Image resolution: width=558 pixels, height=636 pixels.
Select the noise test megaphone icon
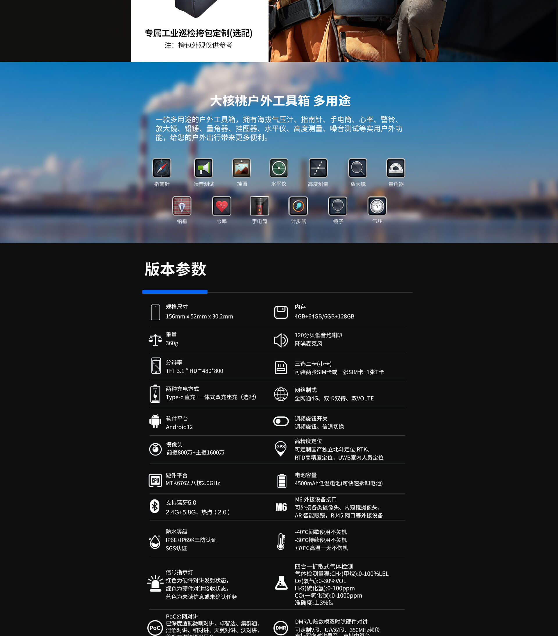pos(204,168)
